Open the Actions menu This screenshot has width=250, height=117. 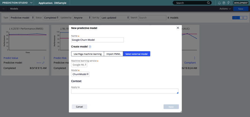point(225,9)
